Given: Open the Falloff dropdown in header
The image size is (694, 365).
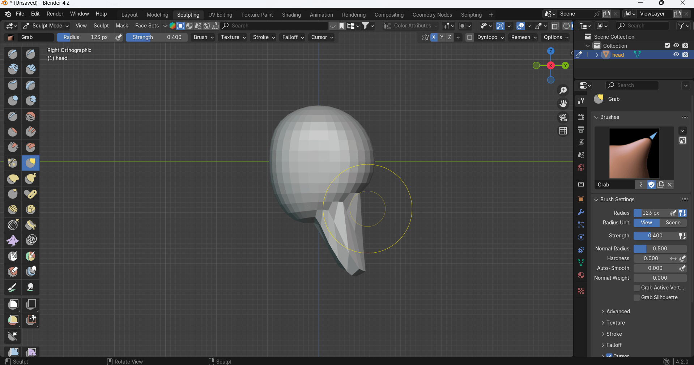Looking at the screenshot, I should pos(293,37).
